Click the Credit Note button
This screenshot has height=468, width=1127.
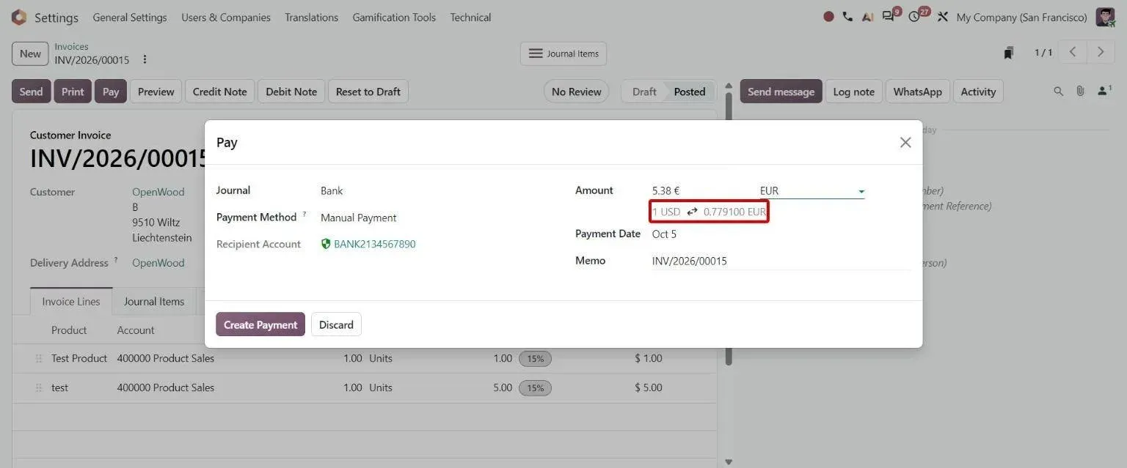tap(220, 92)
